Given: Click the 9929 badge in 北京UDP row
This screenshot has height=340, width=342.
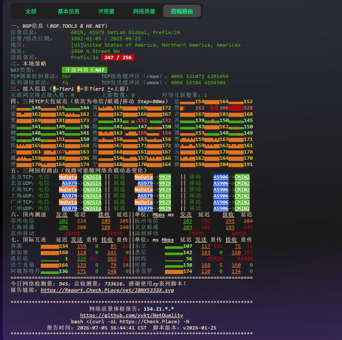Looking at the screenshot, I should coord(165,184).
